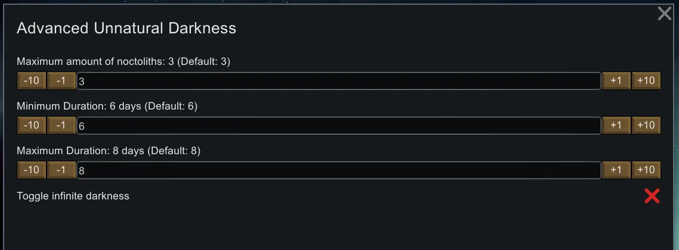The height and width of the screenshot is (250, 679).
Task: Increase maximum noctoliths by 1
Action: point(616,80)
